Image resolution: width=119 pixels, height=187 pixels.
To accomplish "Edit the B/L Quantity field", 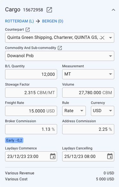I will 31,74.
